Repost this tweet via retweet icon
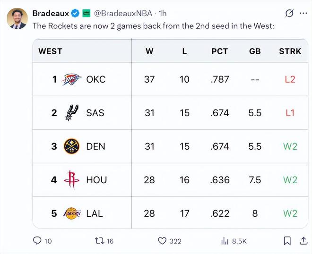 pyautogui.click(x=99, y=241)
